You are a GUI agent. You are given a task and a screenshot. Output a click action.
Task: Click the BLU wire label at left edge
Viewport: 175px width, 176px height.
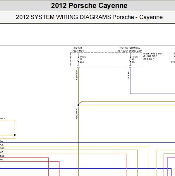click(x=2, y=141)
